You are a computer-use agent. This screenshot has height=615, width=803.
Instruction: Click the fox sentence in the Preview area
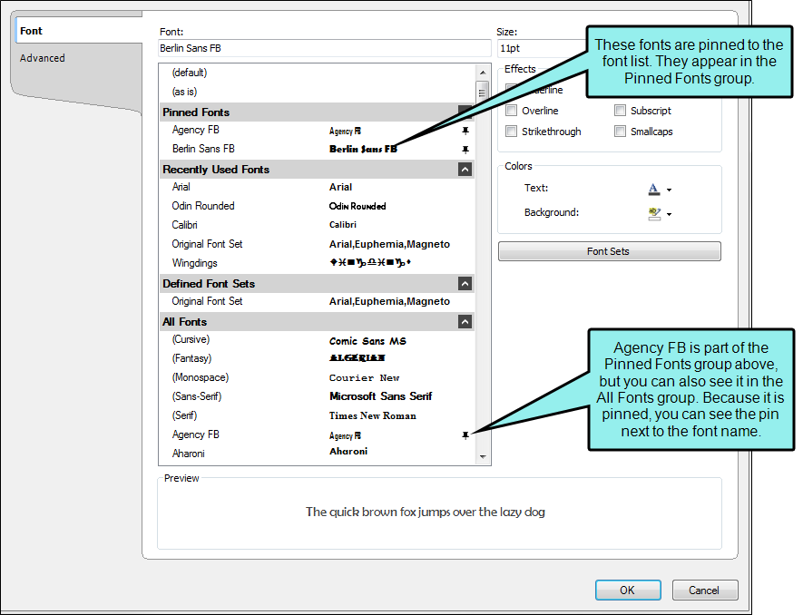[425, 512]
